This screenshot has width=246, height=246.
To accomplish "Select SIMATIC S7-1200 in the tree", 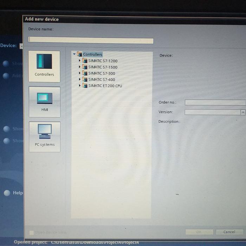I will (103, 61).
